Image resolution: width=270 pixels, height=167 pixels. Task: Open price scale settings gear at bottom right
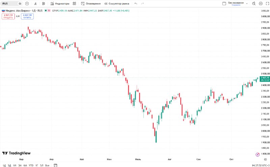point(265,159)
